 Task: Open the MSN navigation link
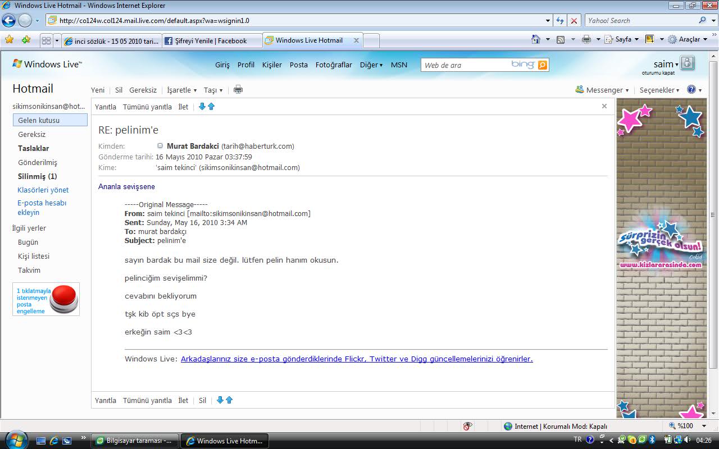pos(399,65)
